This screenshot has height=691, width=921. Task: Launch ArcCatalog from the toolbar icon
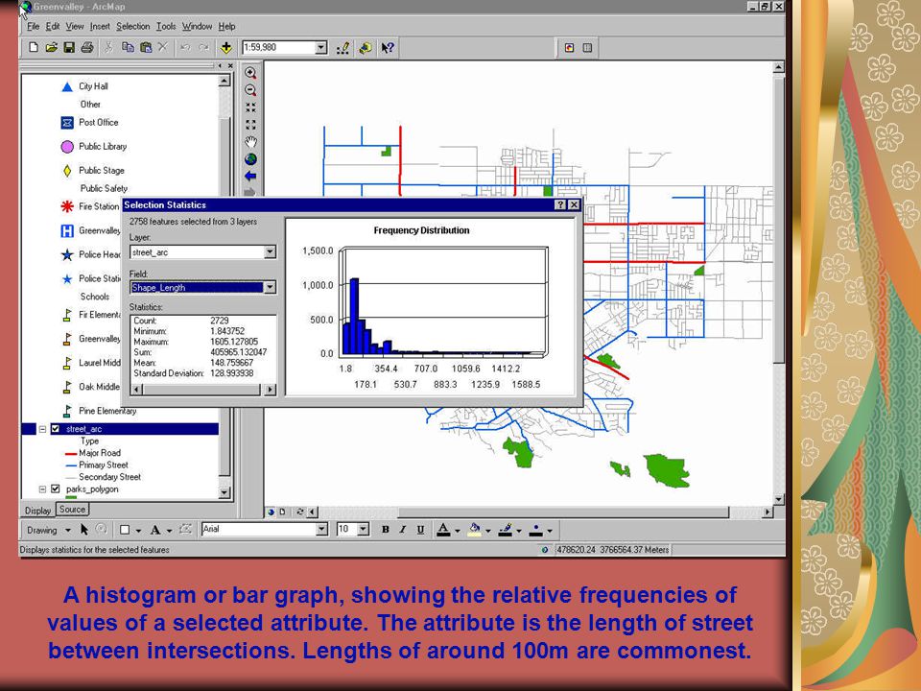coord(366,48)
